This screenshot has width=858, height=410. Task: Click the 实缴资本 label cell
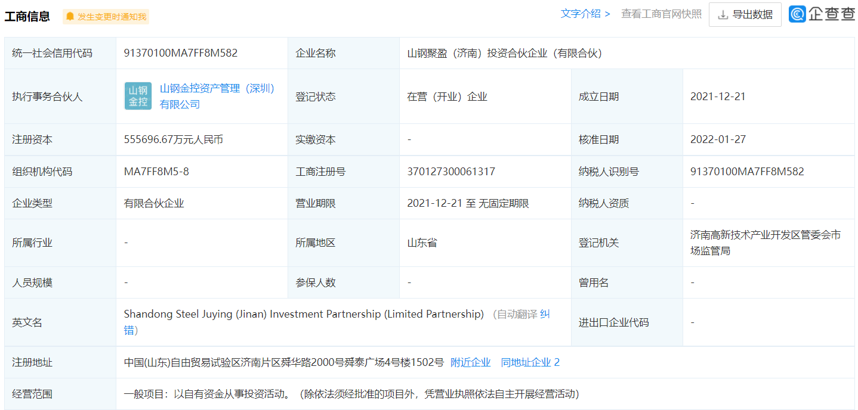pyautogui.click(x=344, y=139)
